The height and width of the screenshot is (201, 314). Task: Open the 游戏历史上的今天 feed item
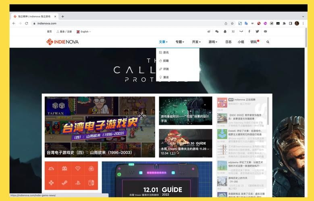(x=241, y=183)
